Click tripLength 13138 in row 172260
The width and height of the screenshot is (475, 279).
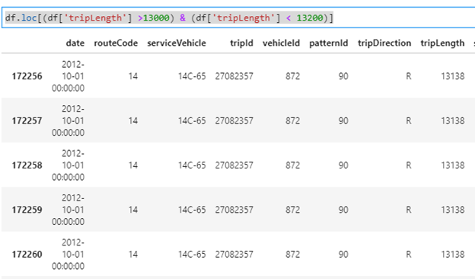click(x=453, y=254)
